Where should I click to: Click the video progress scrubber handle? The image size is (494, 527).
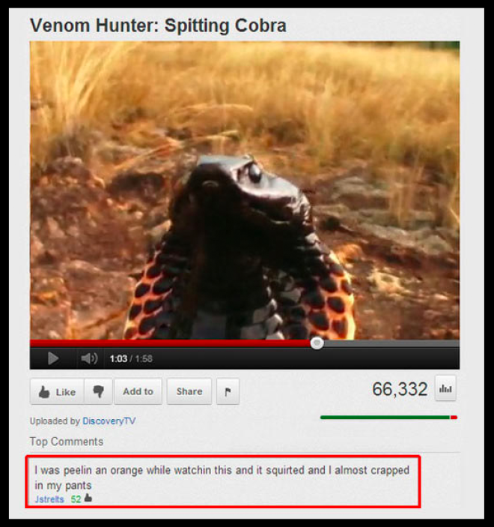(317, 343)
